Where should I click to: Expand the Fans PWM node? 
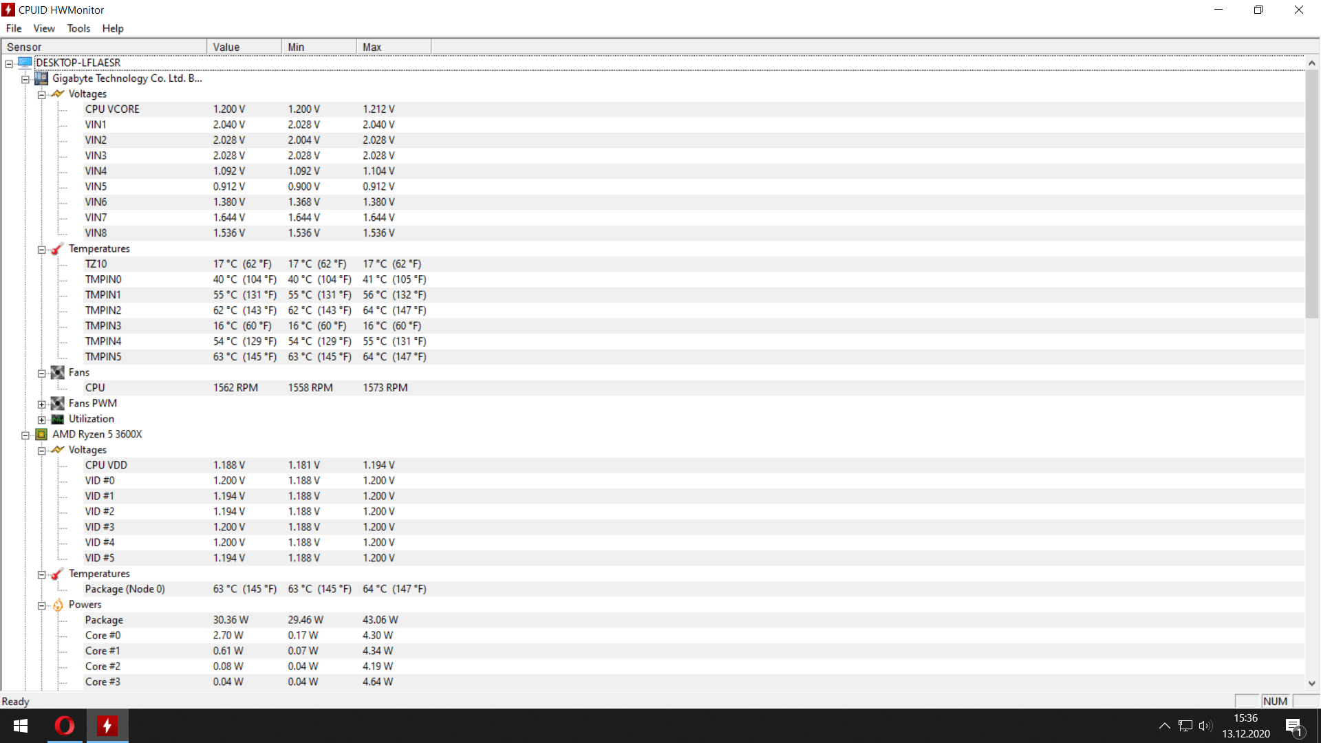(x=41, y=404)
